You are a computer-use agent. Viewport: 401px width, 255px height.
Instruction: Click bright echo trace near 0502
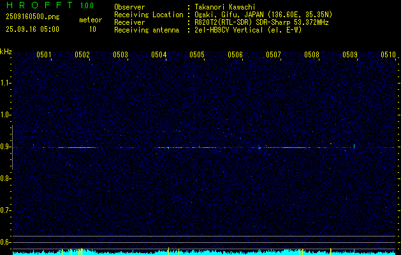[77, 147]
